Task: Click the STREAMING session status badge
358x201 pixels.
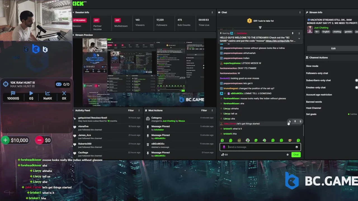Action: pos(79,20)
